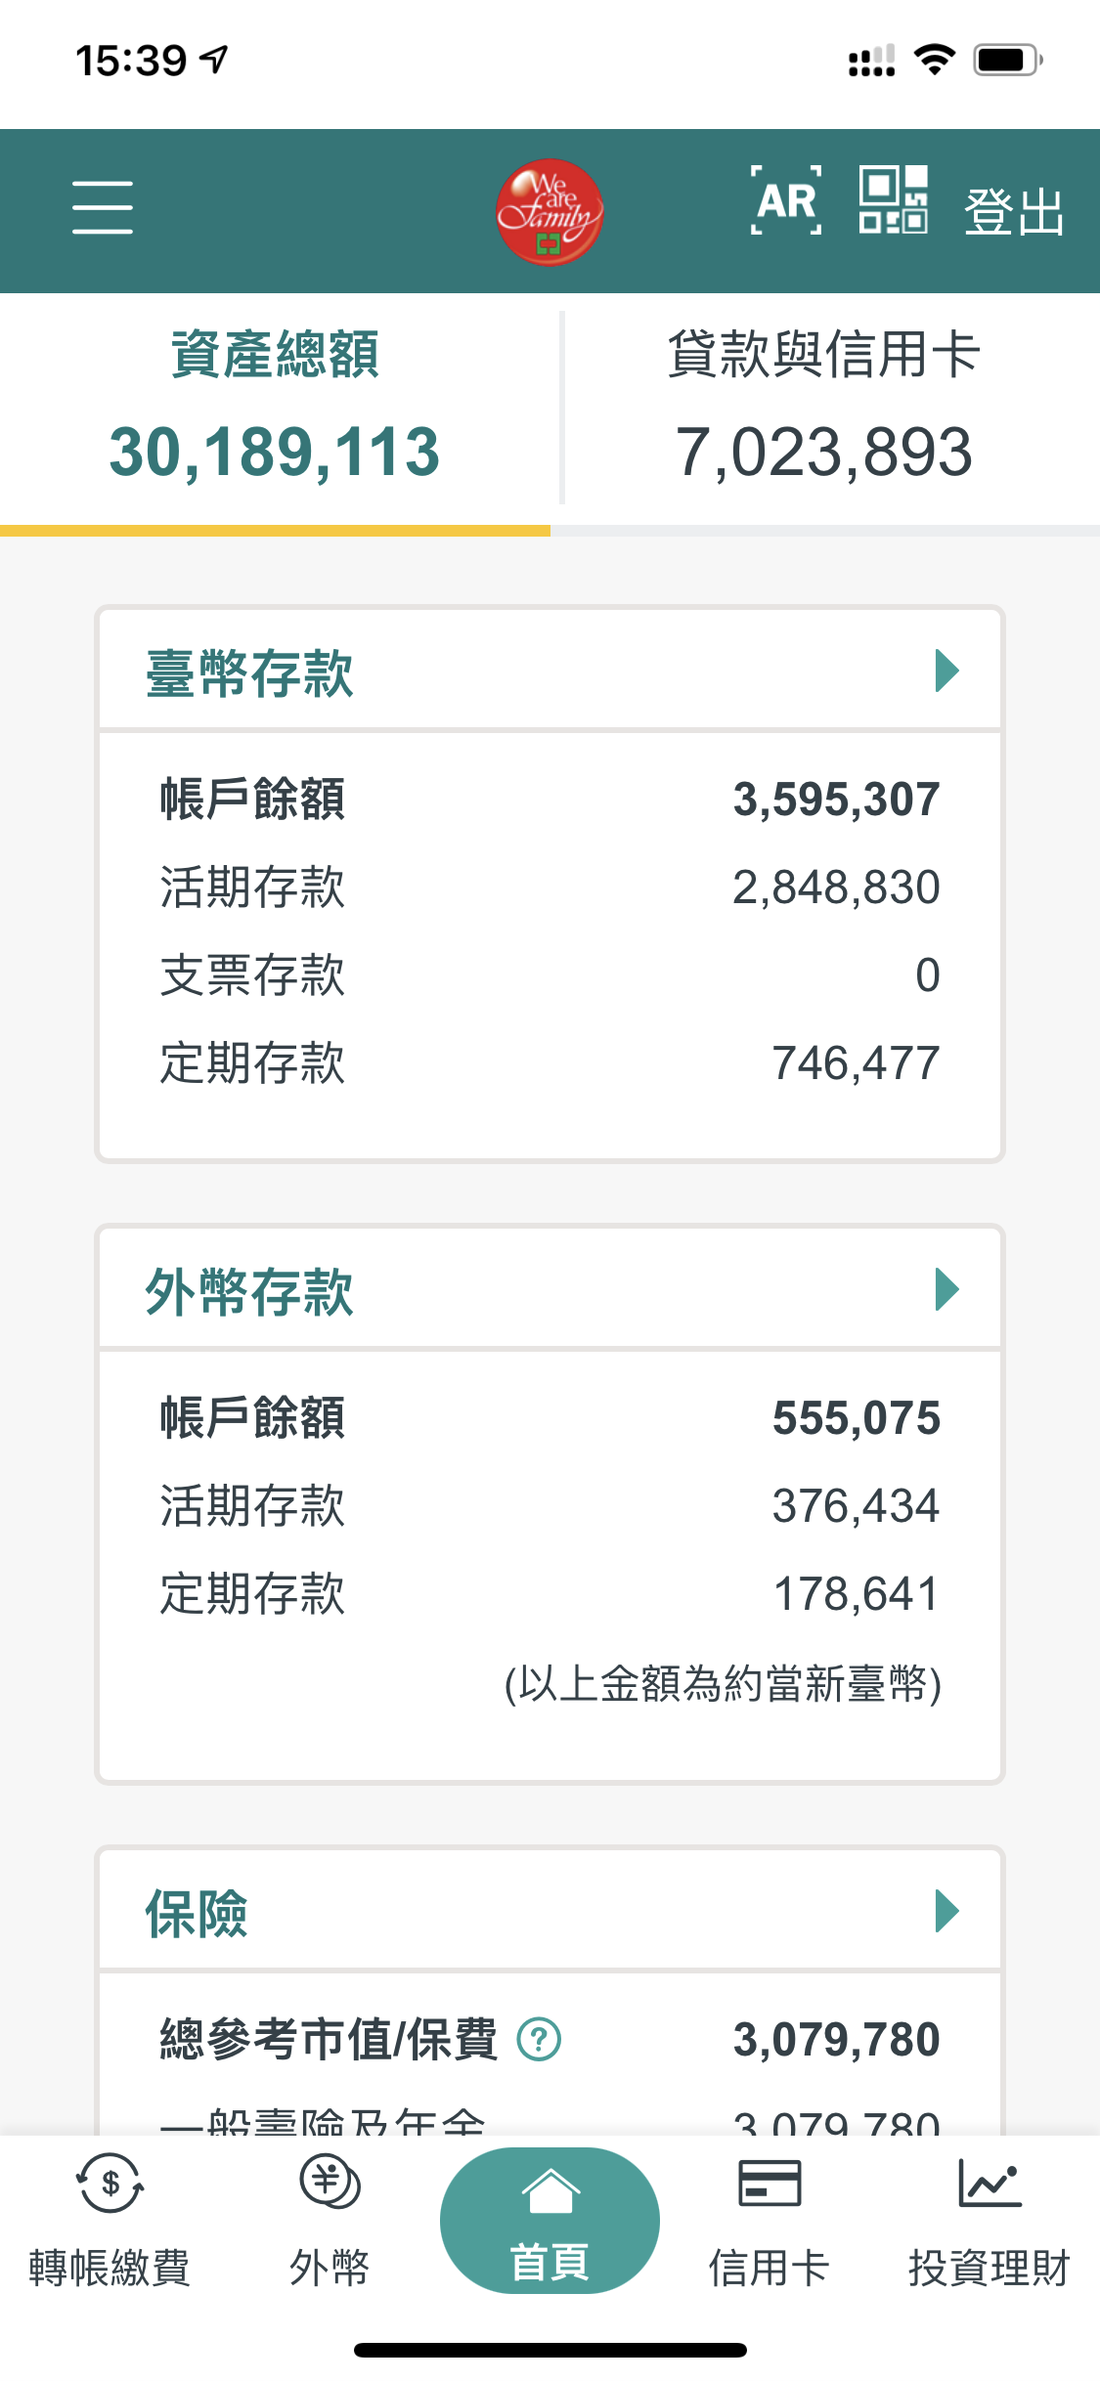Open 投資理財 investment section

(x=990, y=2221)
